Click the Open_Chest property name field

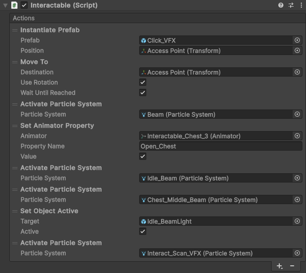click(x=221, y=146)
